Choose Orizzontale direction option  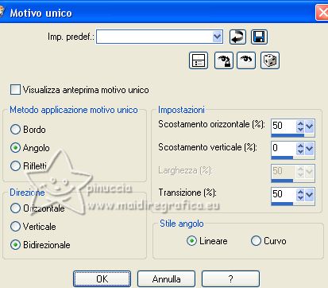(x=15, y=208)
